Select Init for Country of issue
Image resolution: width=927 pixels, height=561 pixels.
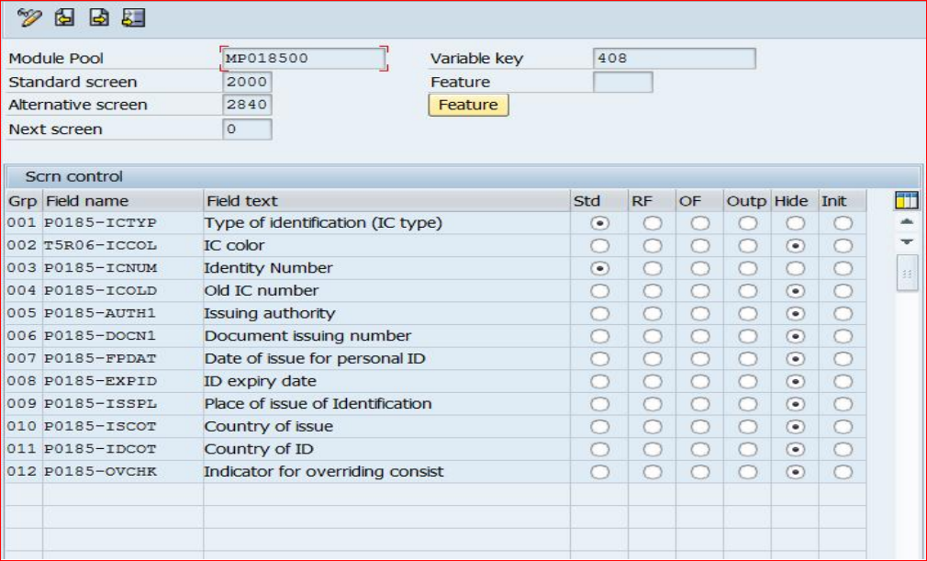tap(843, 426)
